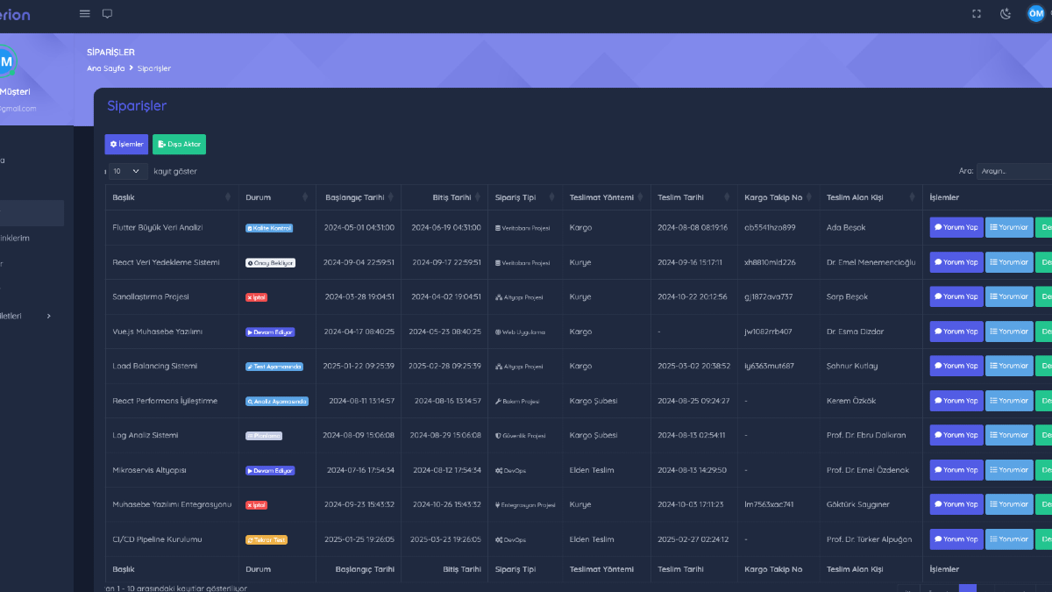This screenshot has height=592, width=1052.
Task: Sort by Teslimat Yöntemi using its arrow icon
Action: pyautogui.click(x=640, y=197)
